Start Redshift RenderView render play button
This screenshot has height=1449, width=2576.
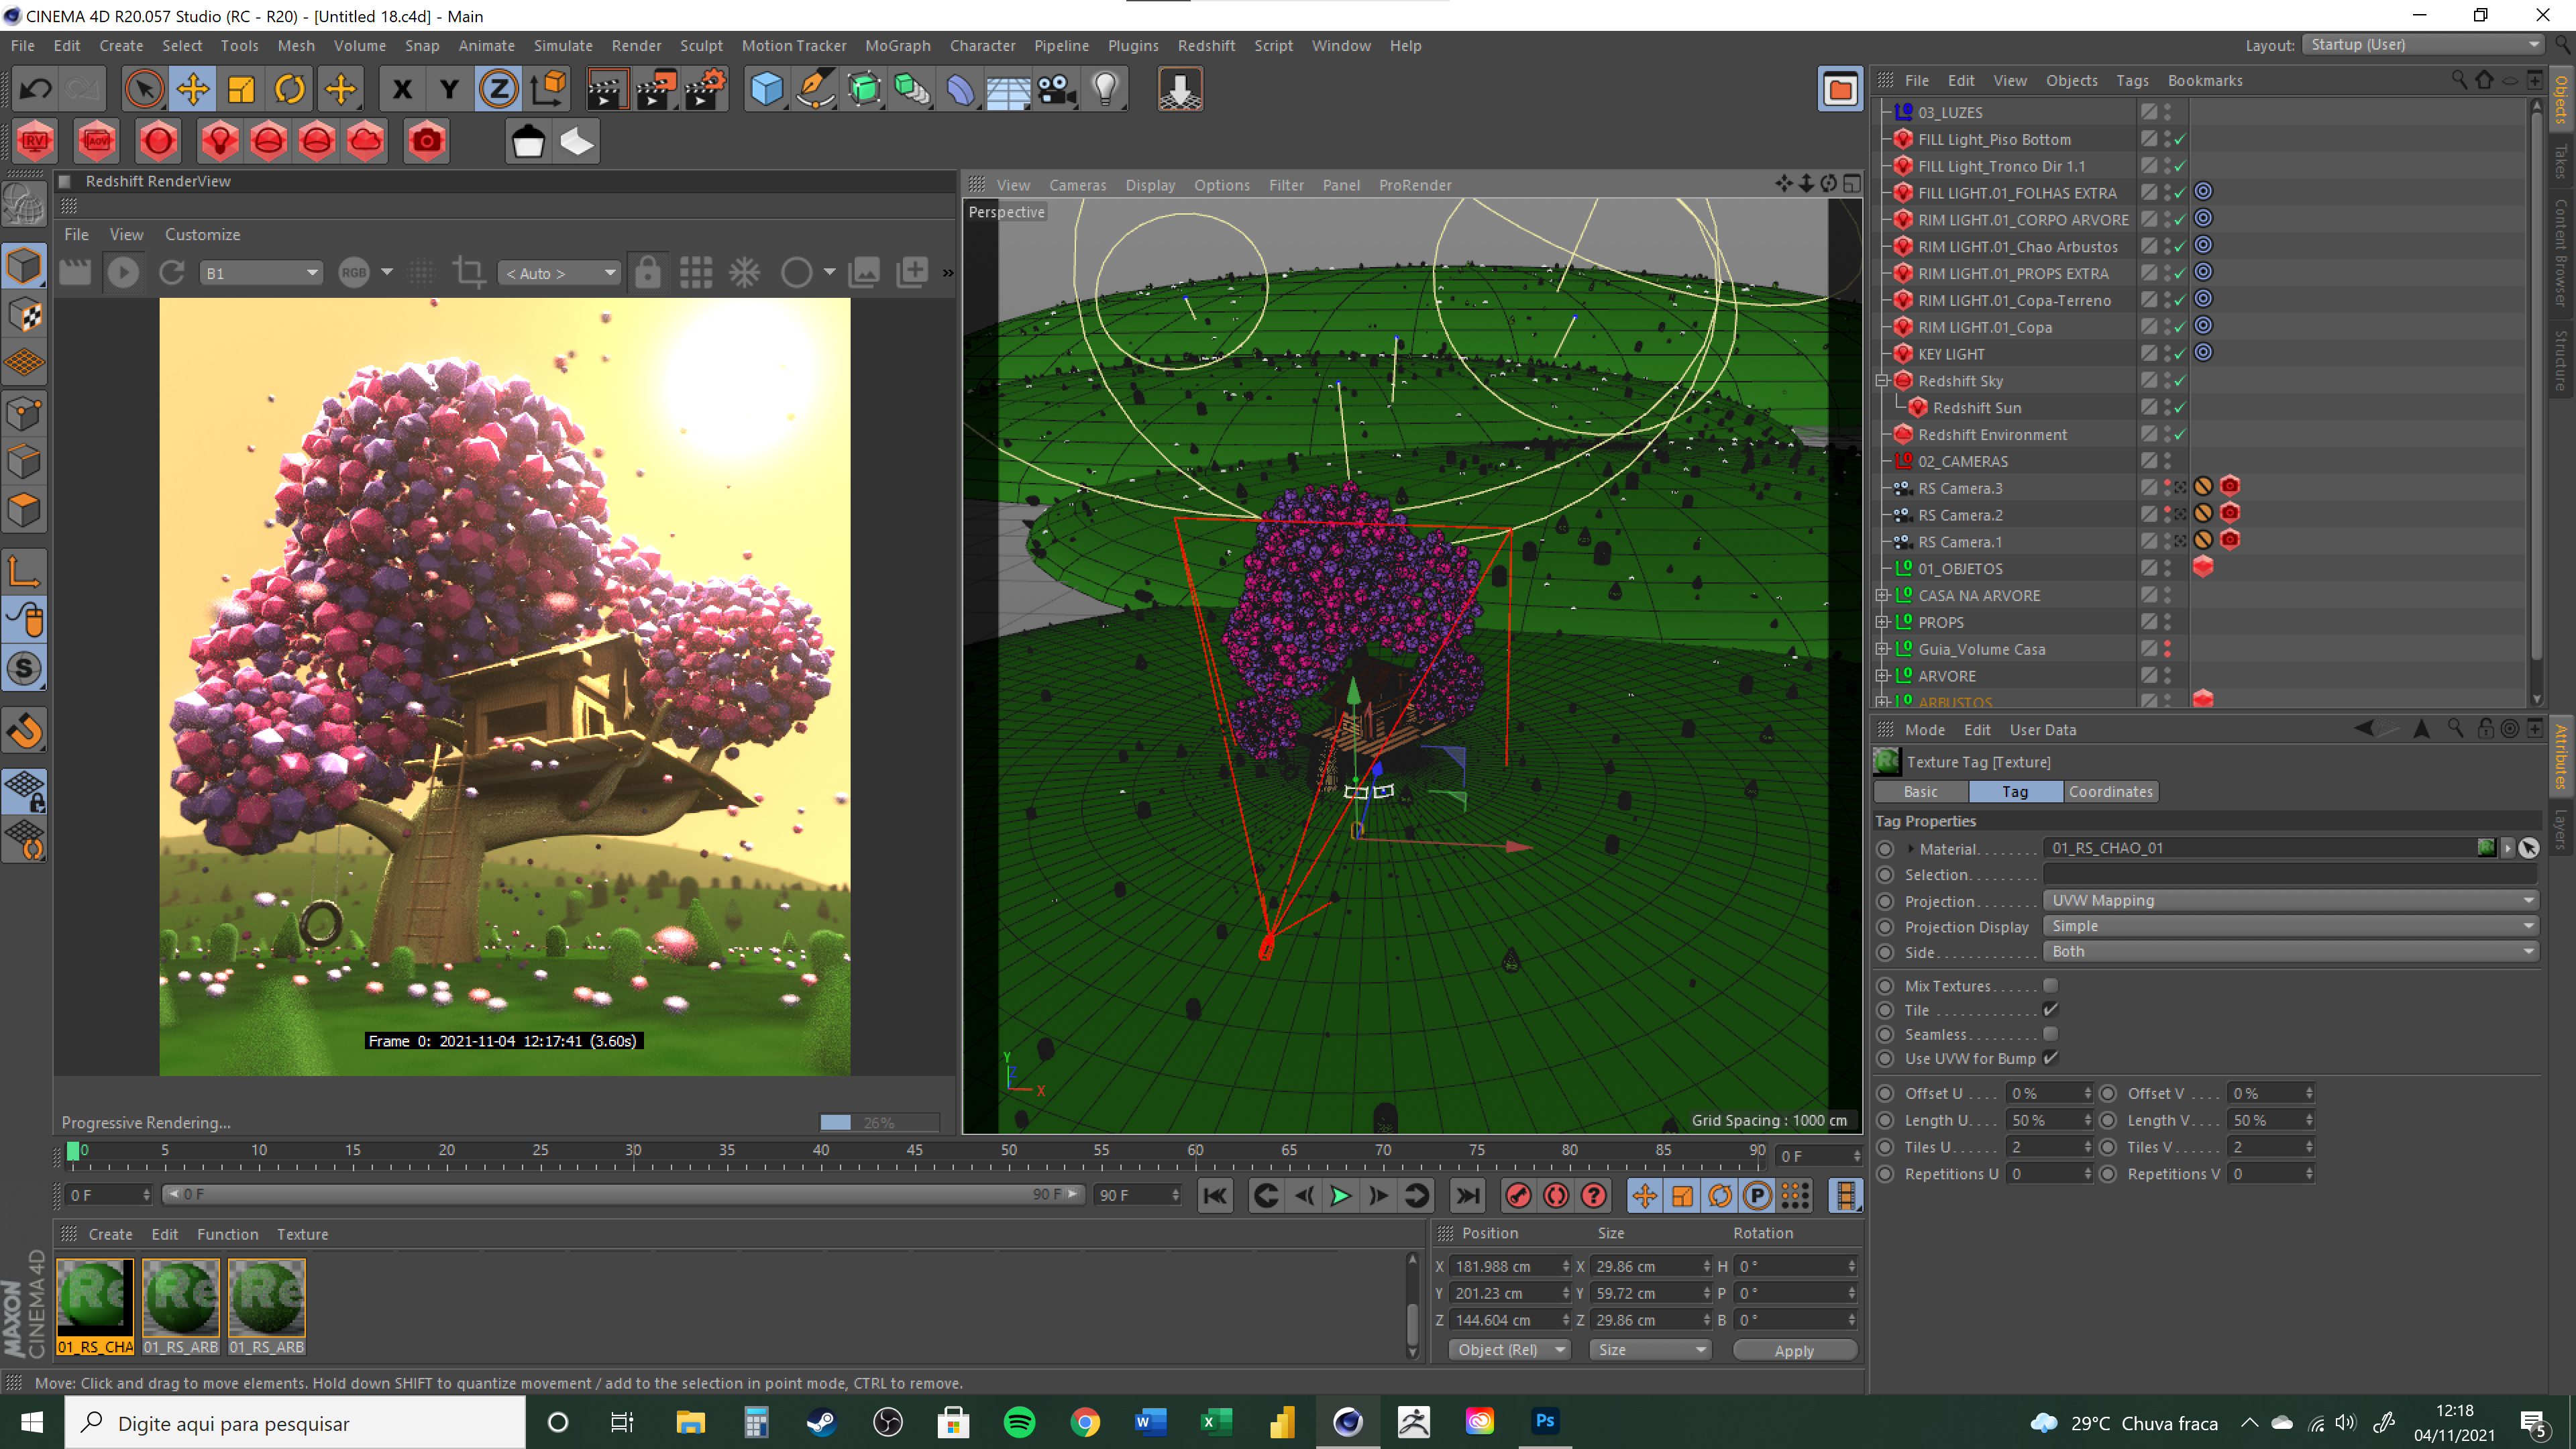123,272
